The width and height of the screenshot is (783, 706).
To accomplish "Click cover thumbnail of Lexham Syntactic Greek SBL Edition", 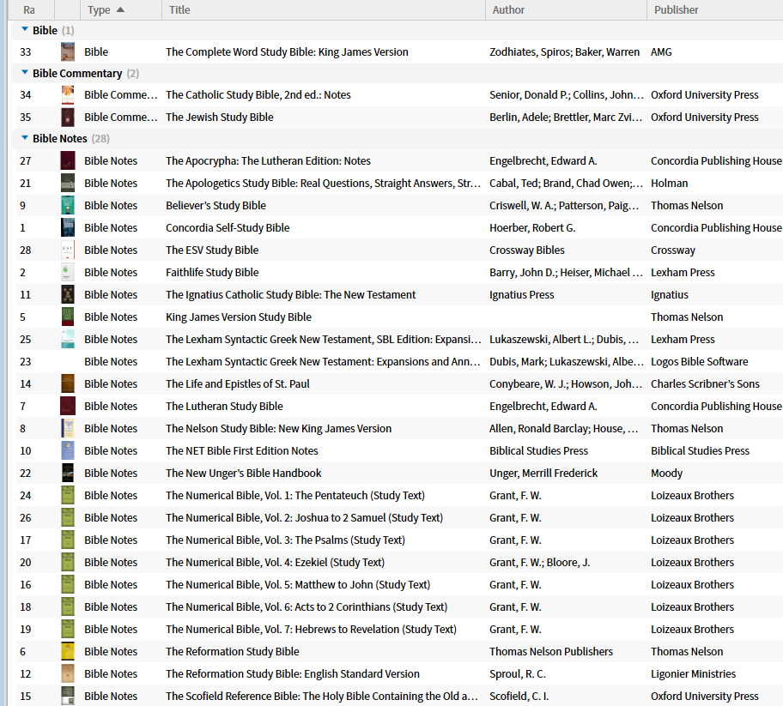I will pos(68,340).
